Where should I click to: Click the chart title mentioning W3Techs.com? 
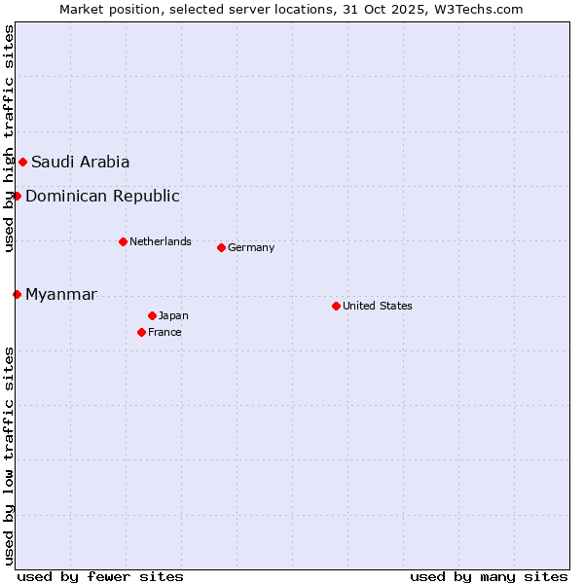(292, 9)
